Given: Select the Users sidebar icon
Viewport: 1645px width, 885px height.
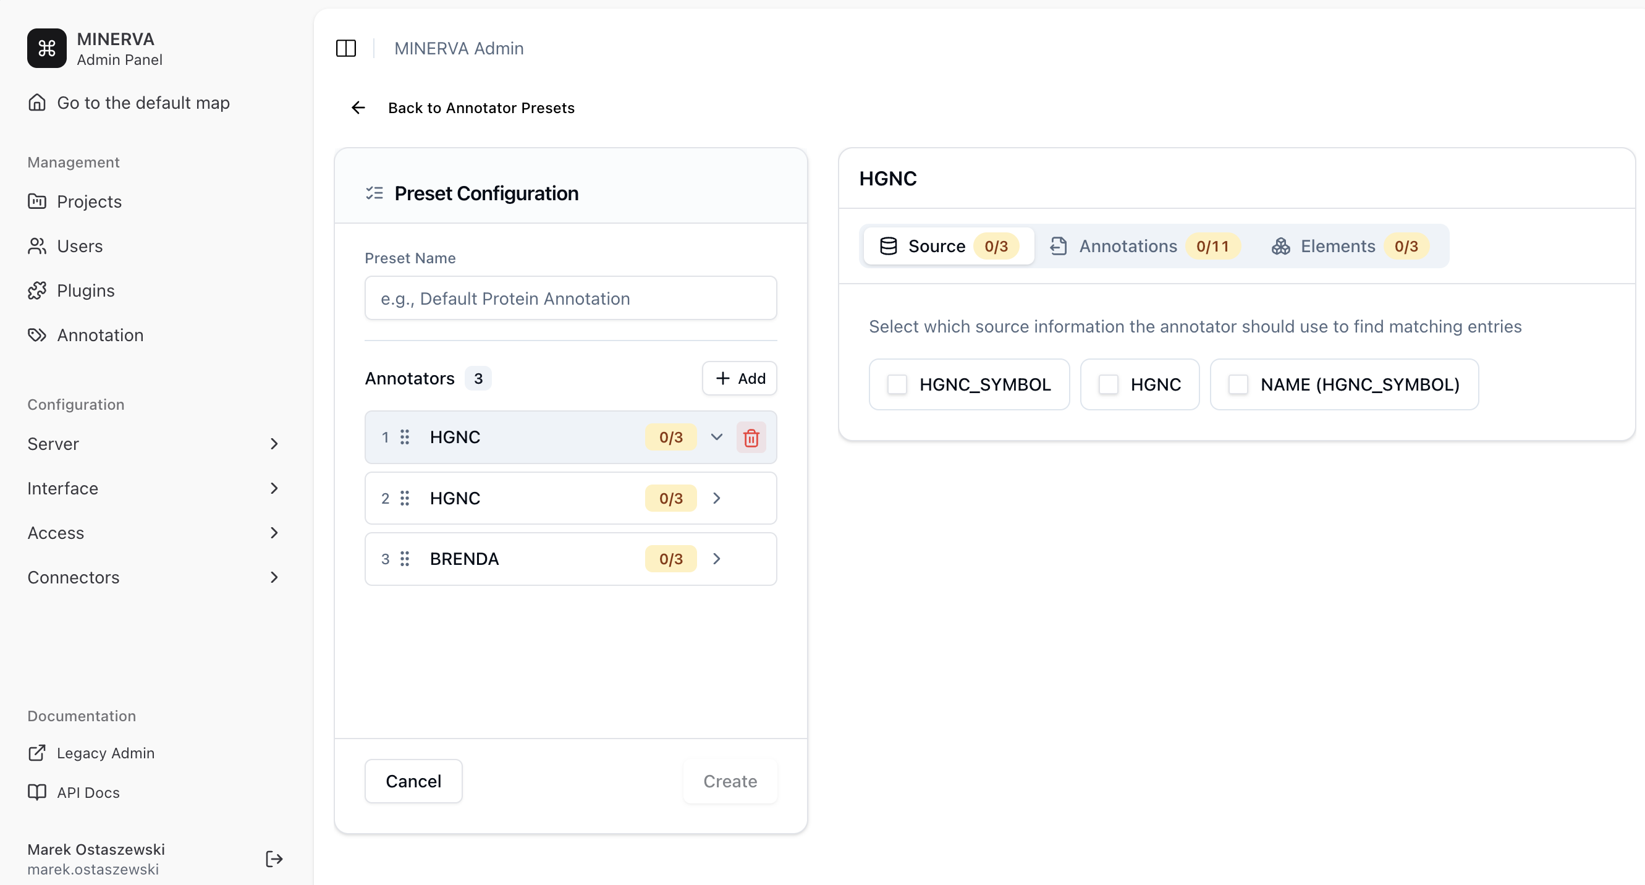Looking at the screenshot, I should [37, 246].
